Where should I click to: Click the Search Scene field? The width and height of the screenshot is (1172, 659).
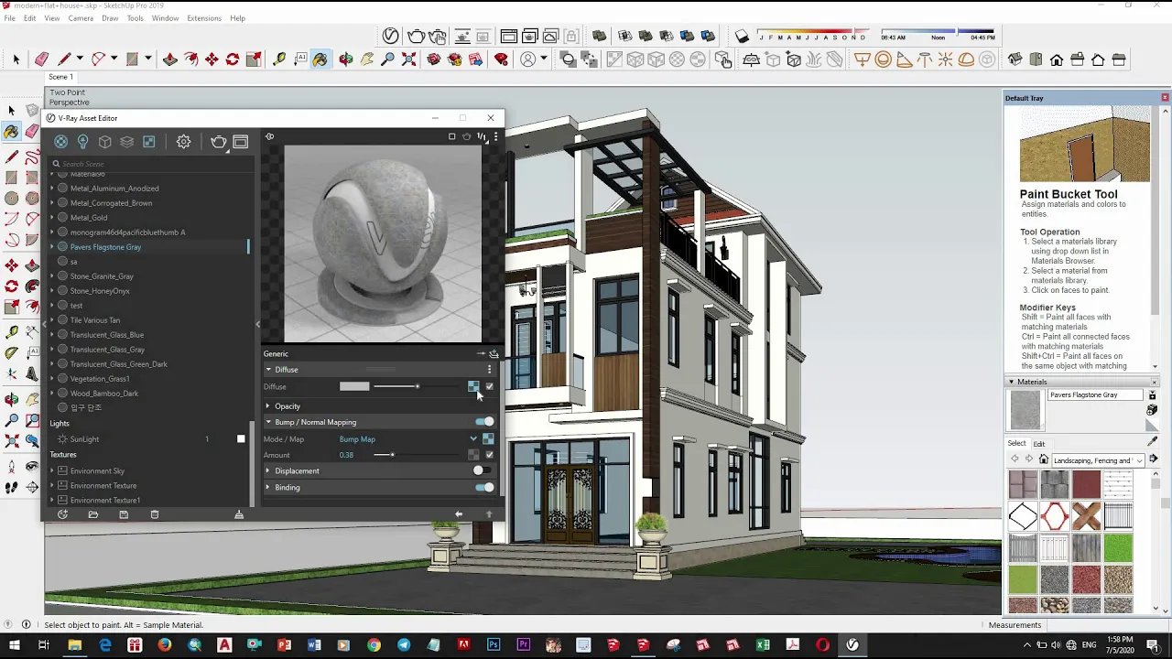(x=149, y=164)
